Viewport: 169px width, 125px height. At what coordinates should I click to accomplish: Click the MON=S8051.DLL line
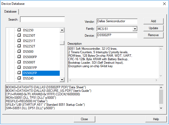[x=31, y=98]
